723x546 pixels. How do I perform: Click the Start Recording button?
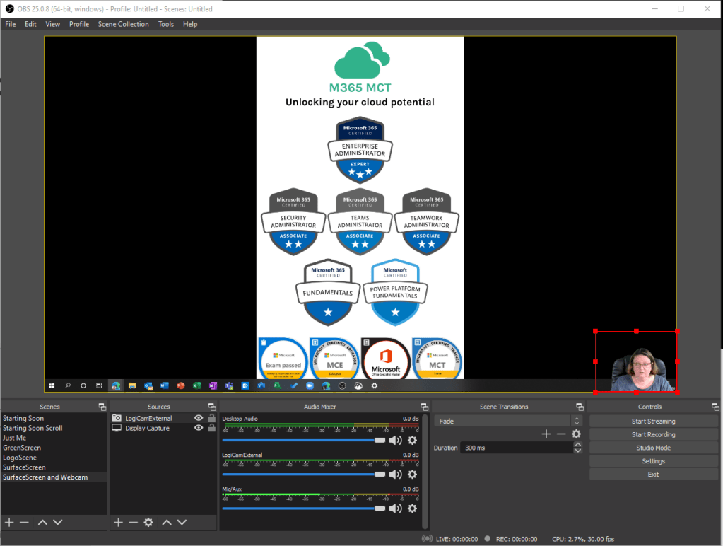coord(653,435)
